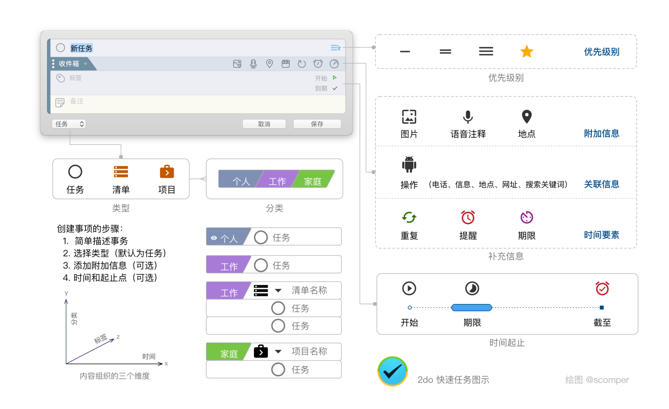Click the repeat arrow icon in toolbar
This screenshot has height=409, width=669.
(302, 64)
